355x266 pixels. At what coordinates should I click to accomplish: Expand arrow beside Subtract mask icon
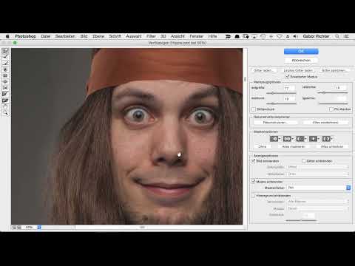305,139
